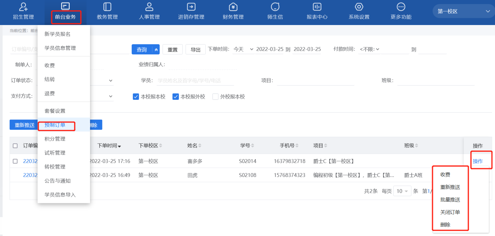
Task: Open the page size 10 dropdown
Action: (402, 191)
